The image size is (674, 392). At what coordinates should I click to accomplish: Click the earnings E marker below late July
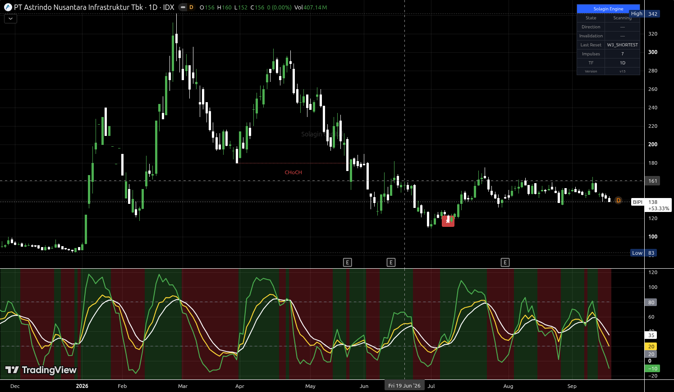[x=505, y=262]
